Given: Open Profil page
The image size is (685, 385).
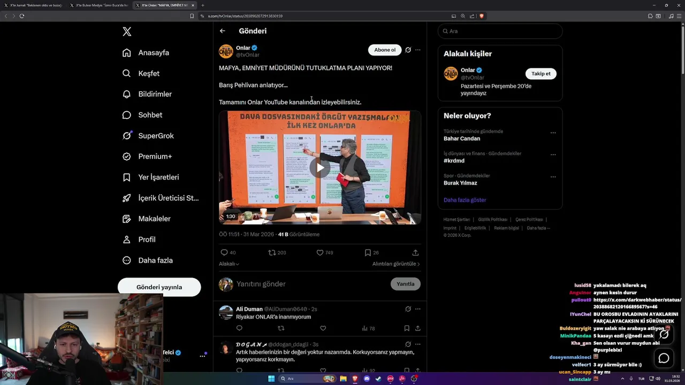Looking at the screenshot, I should tap(139, 240).
